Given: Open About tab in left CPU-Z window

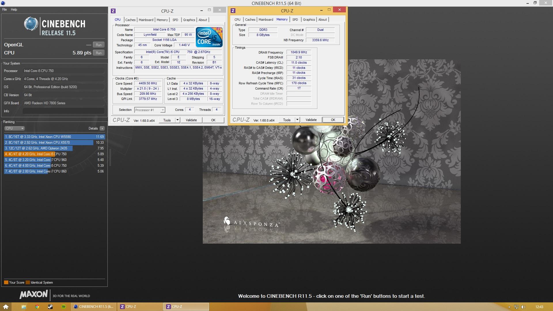Looking at the screenshot, I should [203, 20].
